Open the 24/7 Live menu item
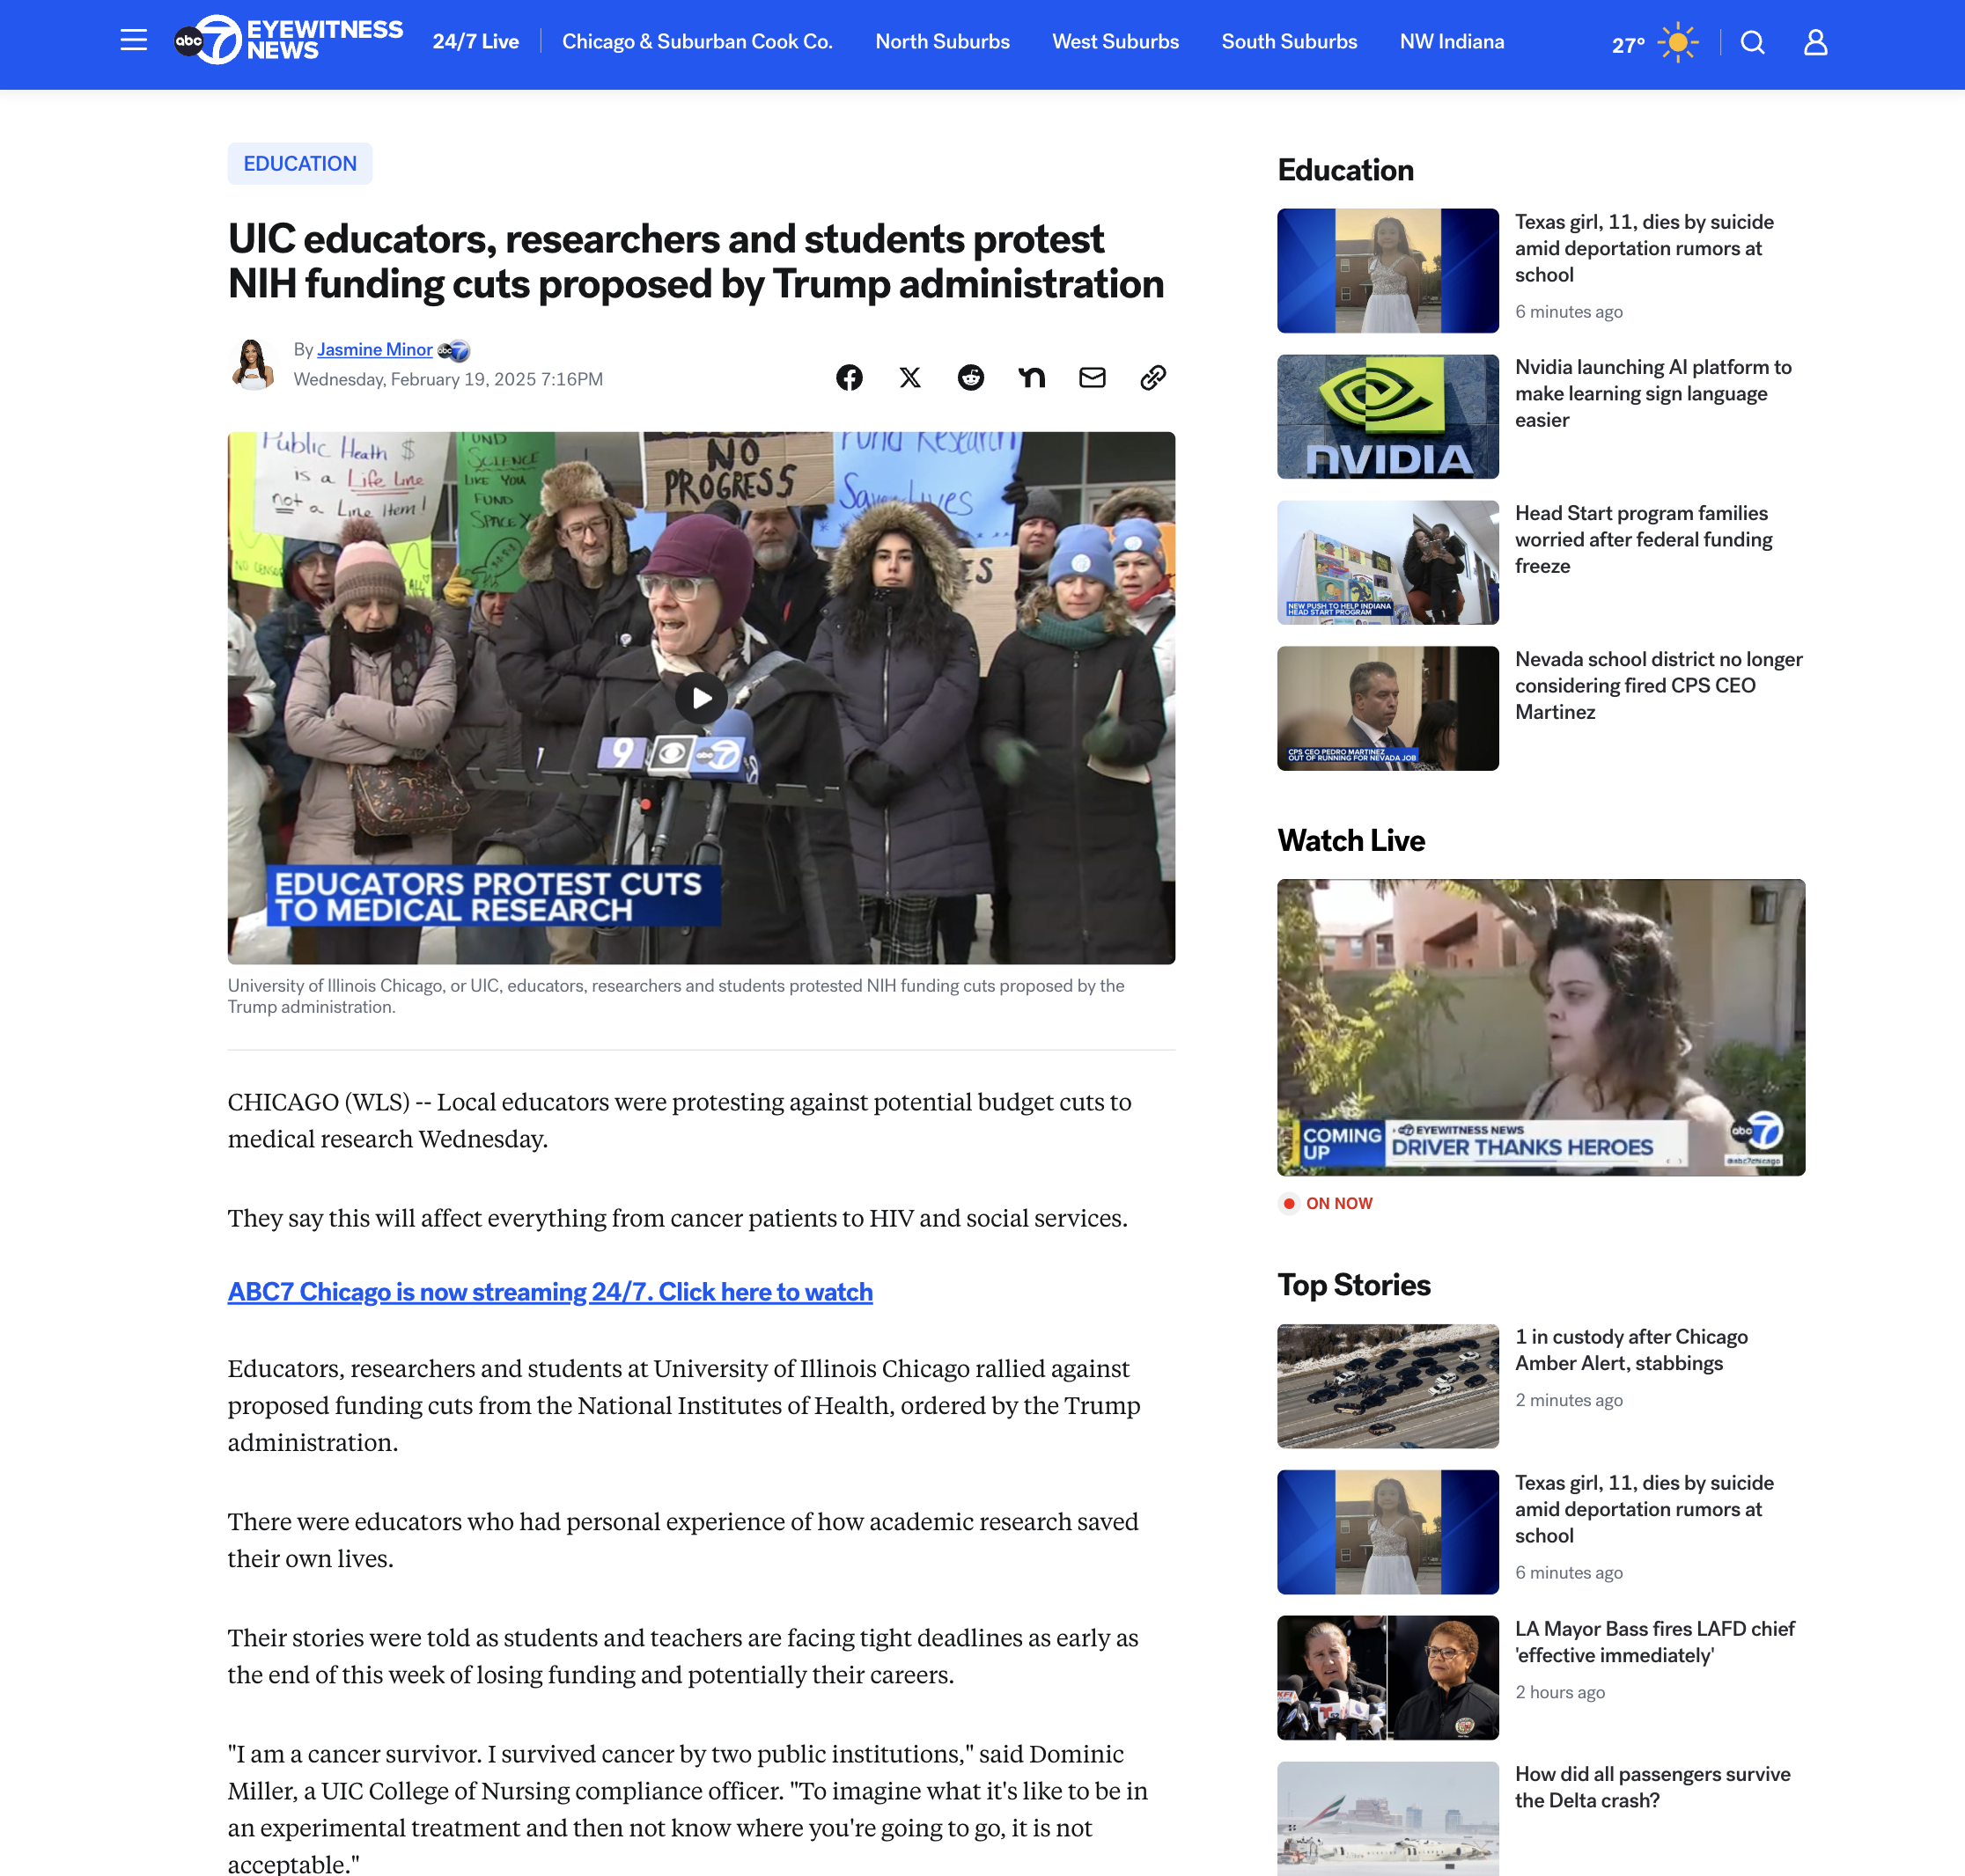The width and height of the screenshot is (1965, 1876). click(x=475, y=42)
